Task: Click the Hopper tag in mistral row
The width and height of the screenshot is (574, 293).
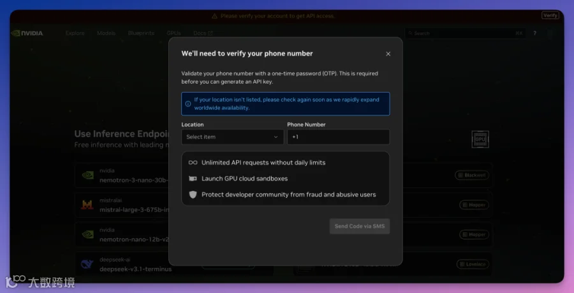Action: pos(474,205)
